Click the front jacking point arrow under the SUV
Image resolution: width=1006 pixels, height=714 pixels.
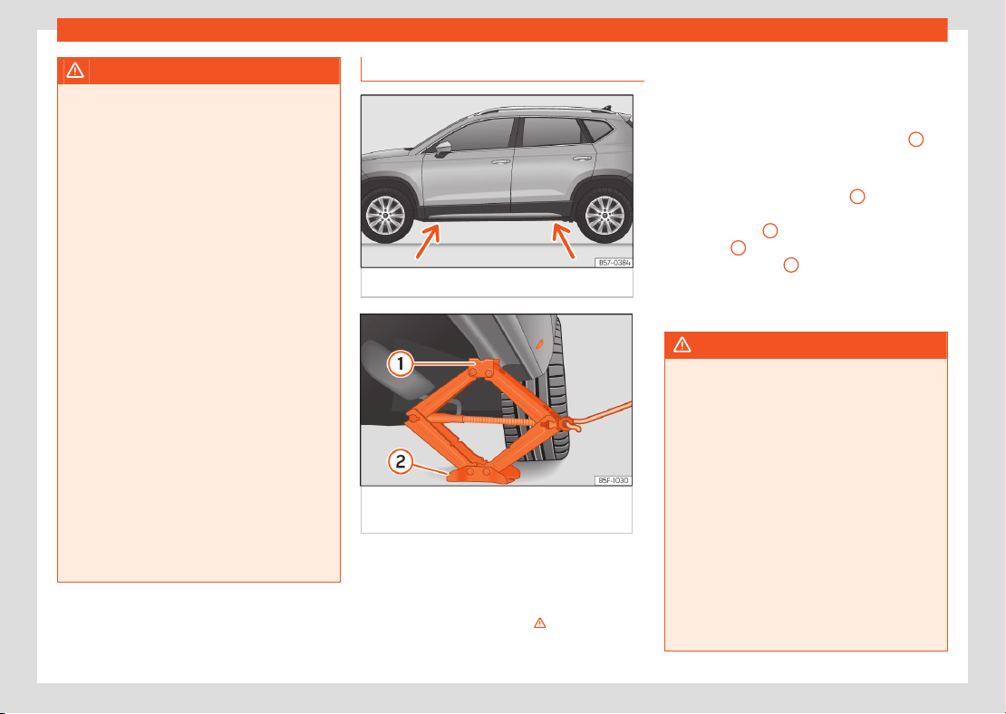pos(428,241)
